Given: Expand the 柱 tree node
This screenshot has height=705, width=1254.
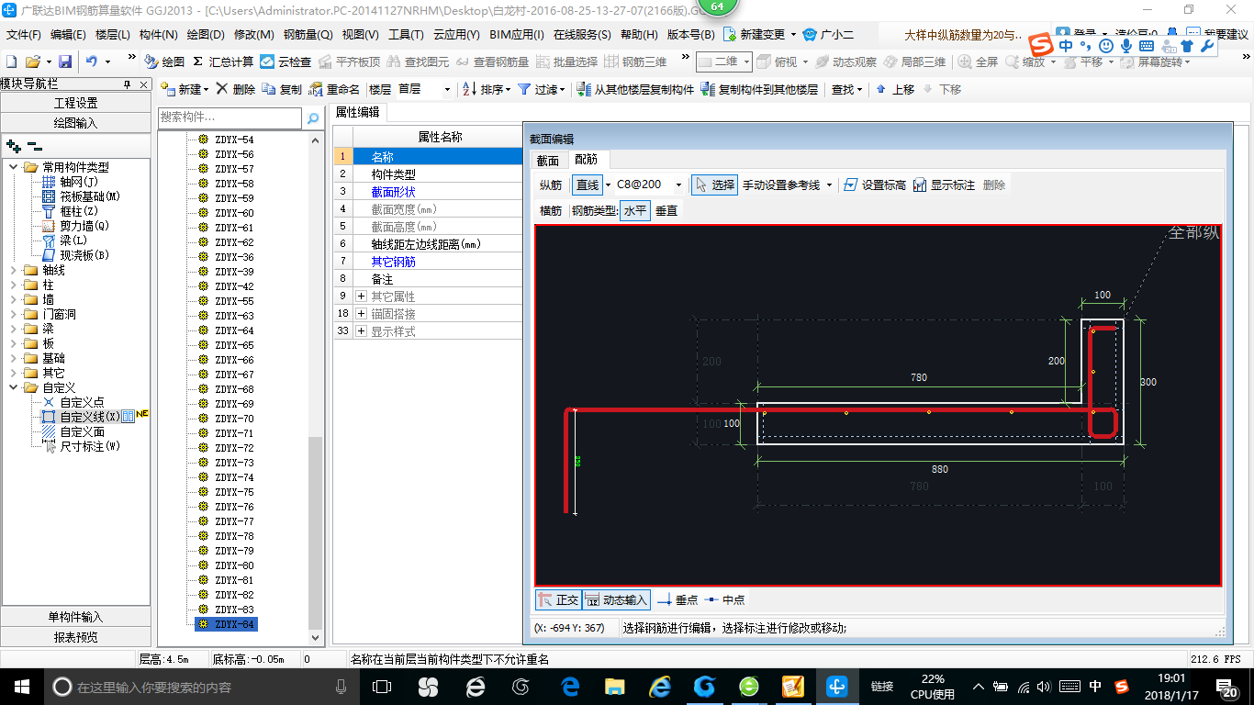Looking at the screenshot, I should click(14, 285).
